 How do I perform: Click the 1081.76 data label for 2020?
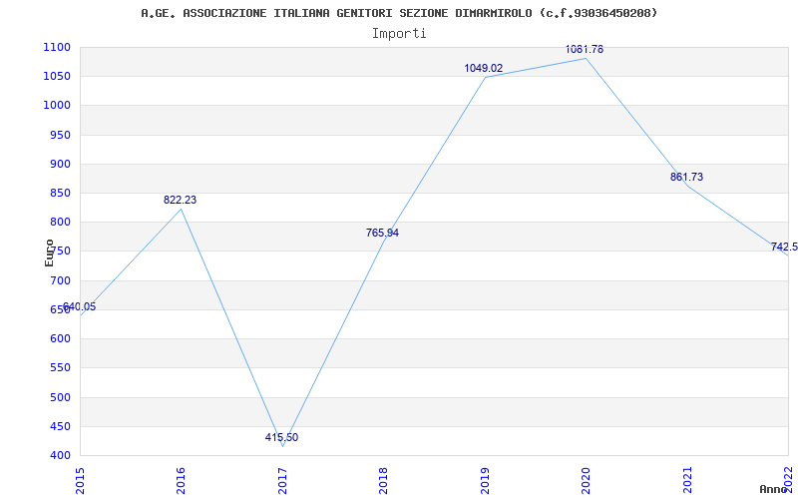585,49
